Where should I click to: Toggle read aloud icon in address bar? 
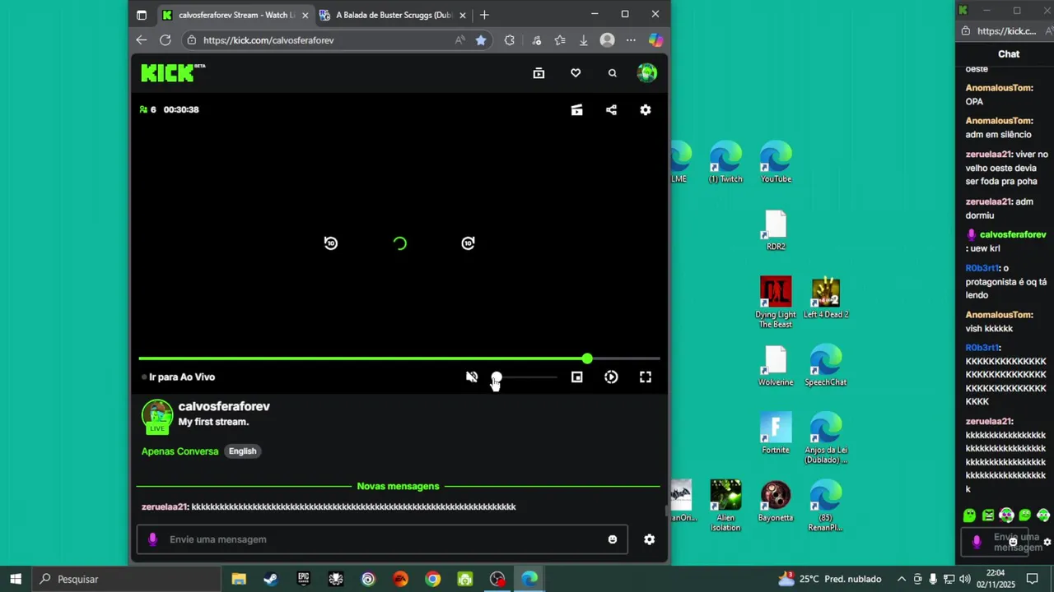coord(459,39)
